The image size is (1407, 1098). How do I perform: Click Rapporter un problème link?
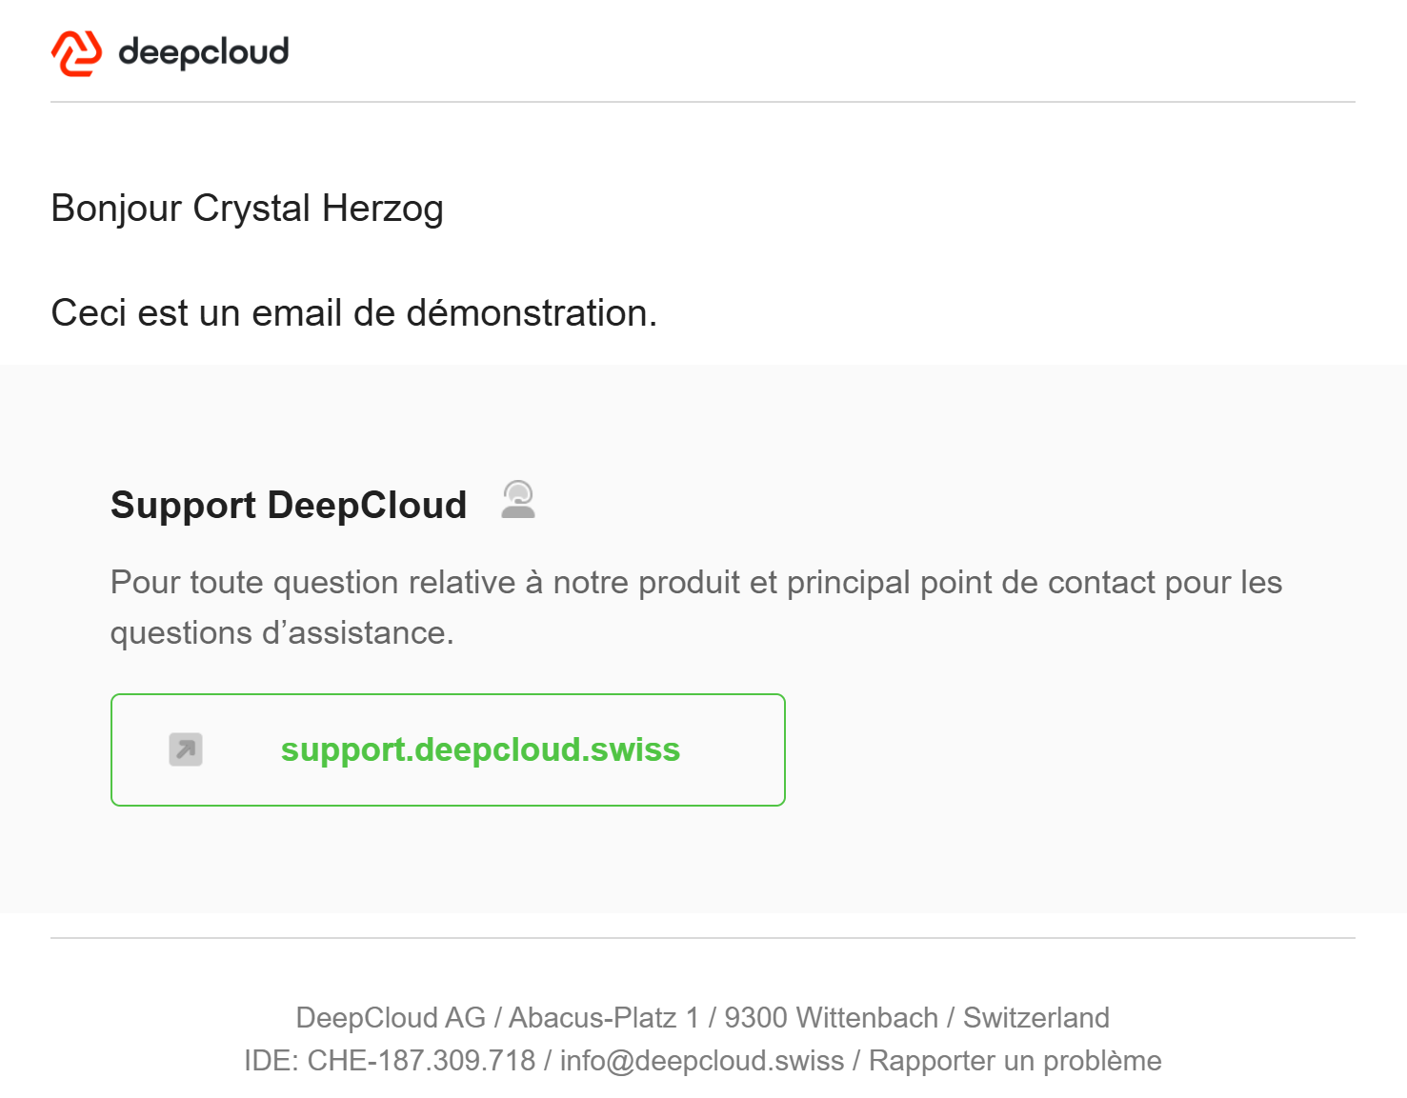pos(1015,1061)
